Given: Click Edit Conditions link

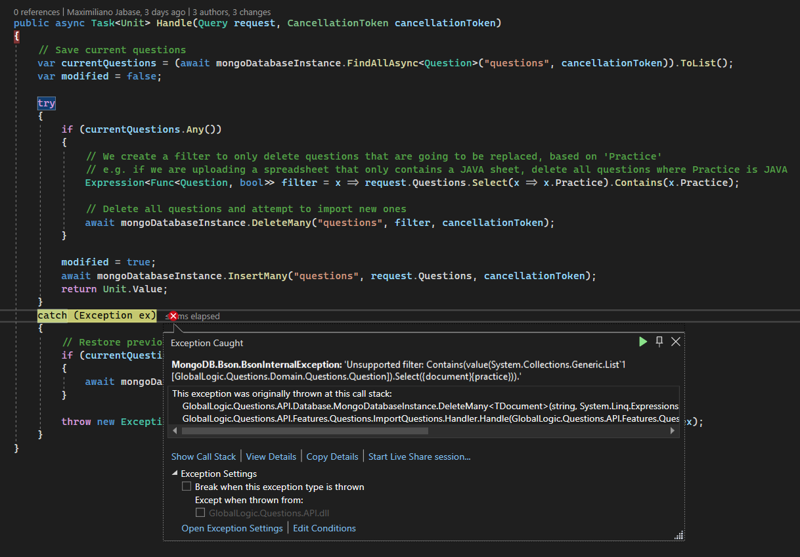Looking at the screenshot, I should click(324, 528).
